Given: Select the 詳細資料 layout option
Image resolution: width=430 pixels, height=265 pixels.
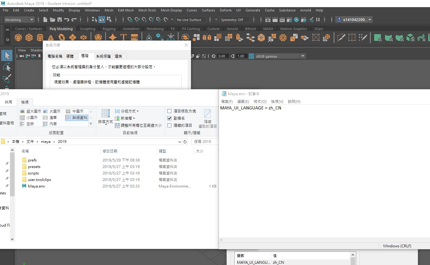Looking at the screenshot, I should [77, 117].
